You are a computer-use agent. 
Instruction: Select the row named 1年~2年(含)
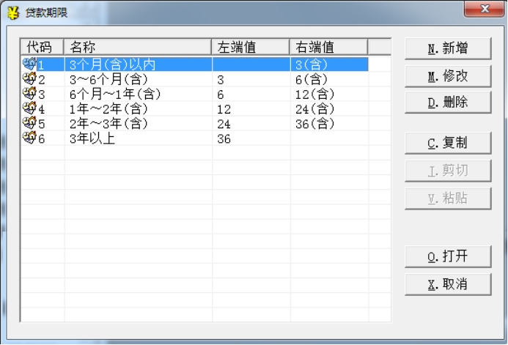pyautogui.click(x=194, y=108)
